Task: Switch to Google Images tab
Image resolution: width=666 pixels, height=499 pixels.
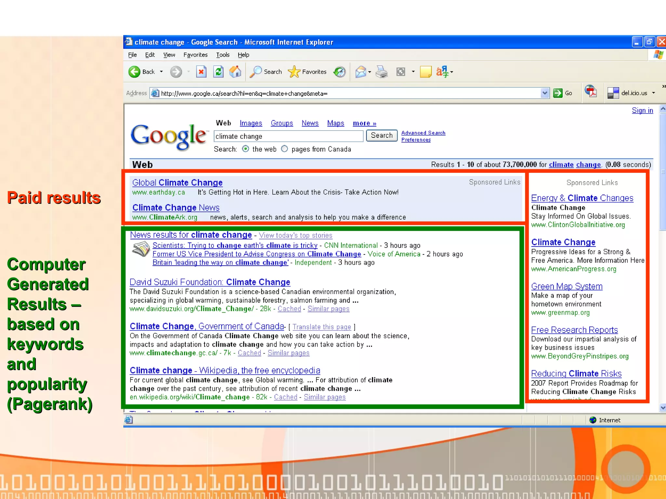Action: [251, 123]
